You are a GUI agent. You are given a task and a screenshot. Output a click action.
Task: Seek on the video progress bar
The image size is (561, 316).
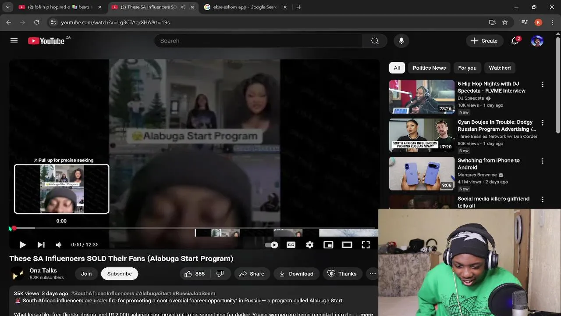(194, 228)
